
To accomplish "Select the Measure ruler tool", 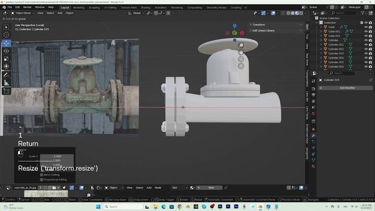I will click(6, 83).
